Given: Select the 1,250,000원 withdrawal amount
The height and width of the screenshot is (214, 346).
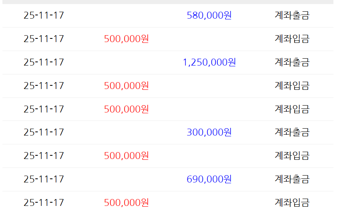Looking at the screenshot, I should click(x=209, y=62).
